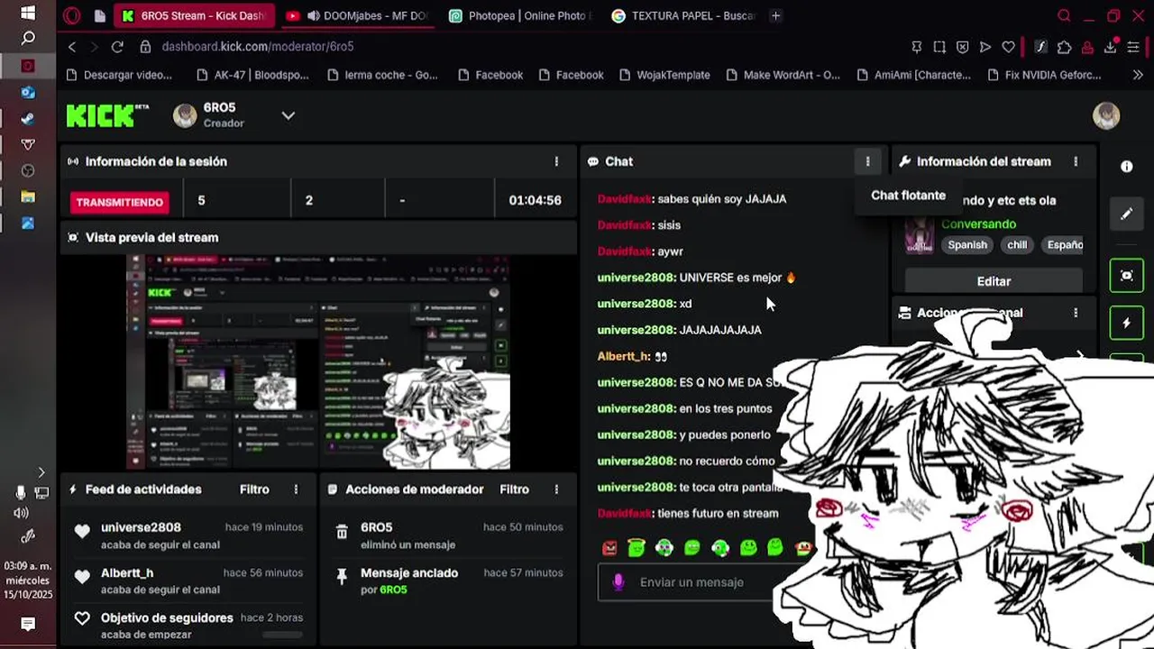Switch to the TEXTURA PAPEL Google tab
Image resolution: width=1154 pixels, height=649 pixels.
click(682, 15)
